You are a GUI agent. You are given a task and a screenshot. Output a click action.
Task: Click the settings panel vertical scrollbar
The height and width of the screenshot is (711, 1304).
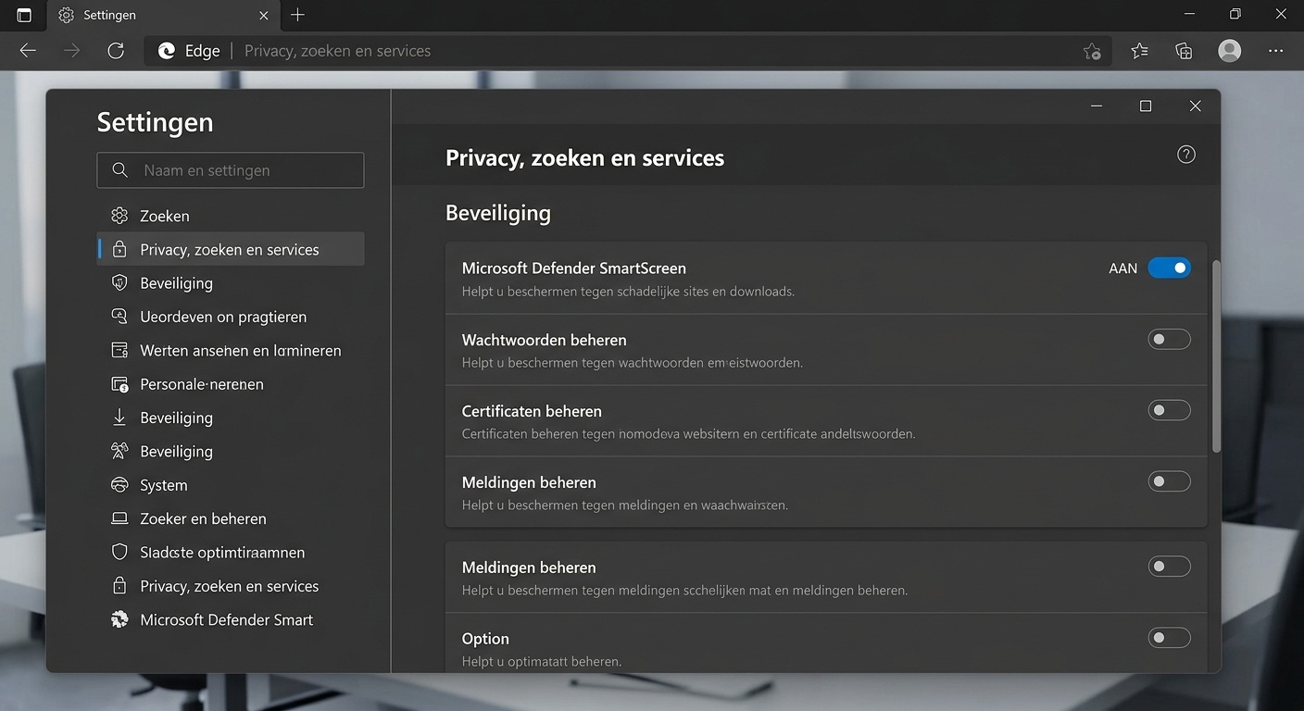(x=1216, y=356)
